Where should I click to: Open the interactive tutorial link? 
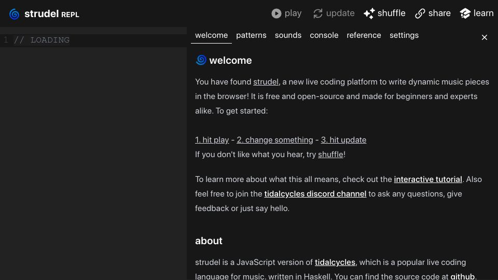pos(428,179)
